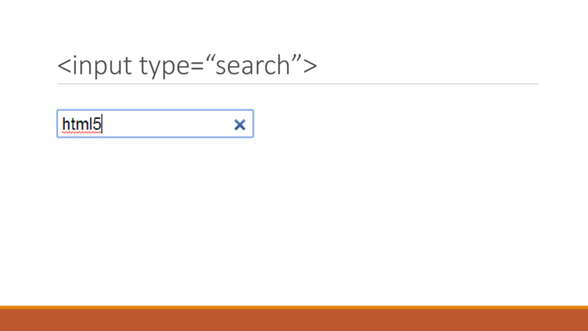This screenshot has width=588, height=331.
Task: Place cursor after "html5" at text caret
Action: coord(102,124)
